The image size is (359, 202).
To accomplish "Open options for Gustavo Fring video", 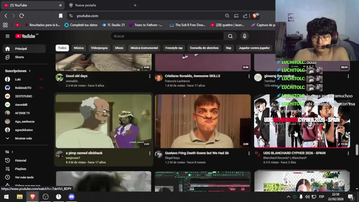I will tap(249, 153).
